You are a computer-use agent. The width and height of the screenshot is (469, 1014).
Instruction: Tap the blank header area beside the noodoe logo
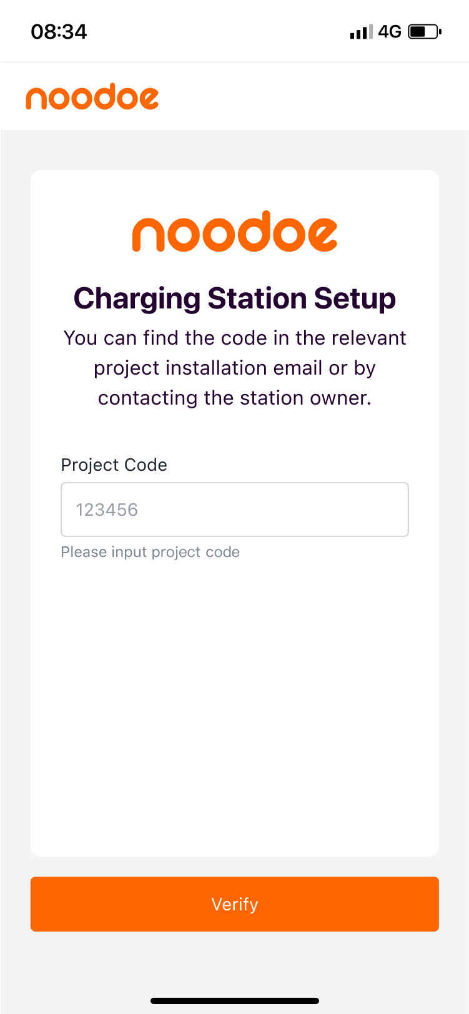click(x=312, y=97)
